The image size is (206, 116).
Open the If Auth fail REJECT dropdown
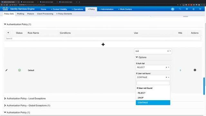169,67
